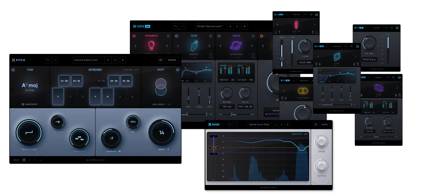The image size is (422, 194).
Task: Toggle the purple Space module power button
Action: (x=219, y=36)
